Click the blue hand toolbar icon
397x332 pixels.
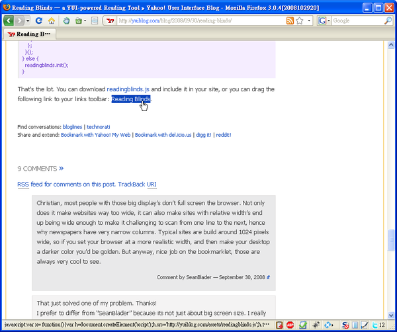(66, 21)
